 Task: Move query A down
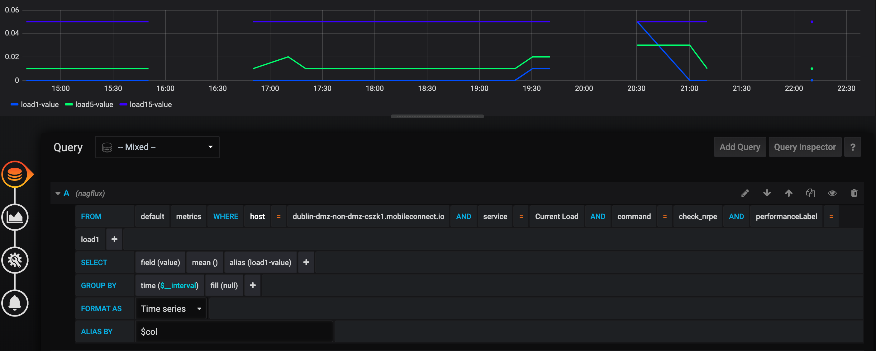pyautogui.click(x=767, y=193)
